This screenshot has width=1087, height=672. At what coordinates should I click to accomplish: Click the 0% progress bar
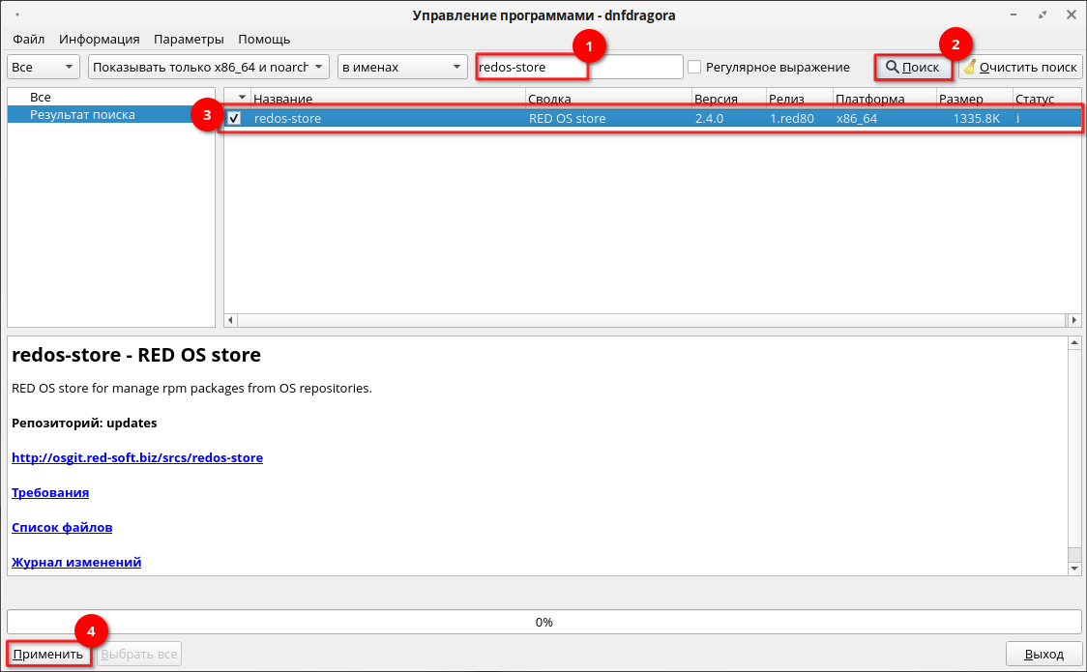point(543,622)
